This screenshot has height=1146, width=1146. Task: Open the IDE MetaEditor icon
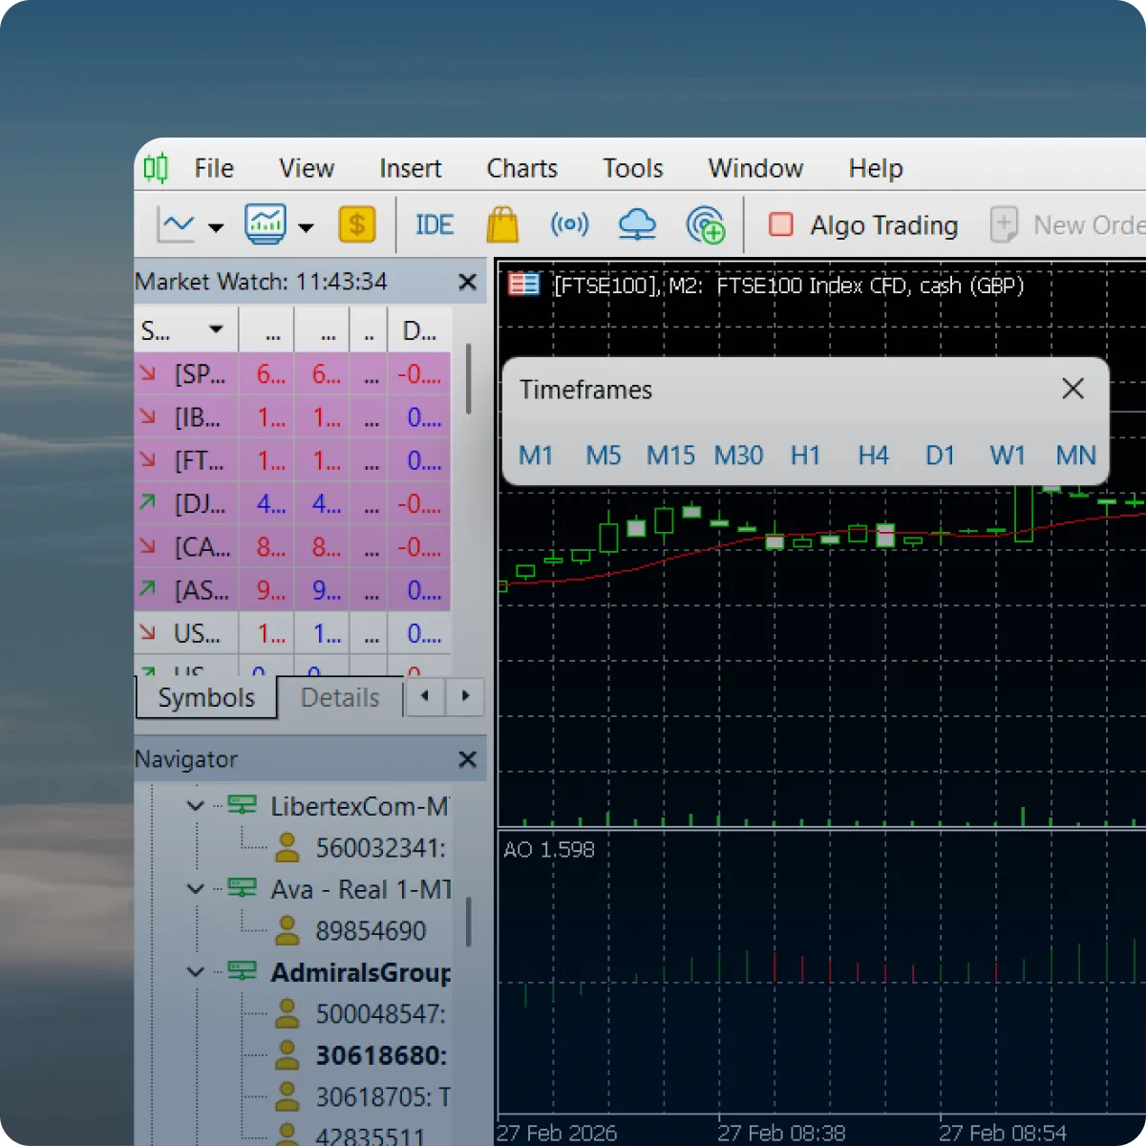click(x=434, y=225)
